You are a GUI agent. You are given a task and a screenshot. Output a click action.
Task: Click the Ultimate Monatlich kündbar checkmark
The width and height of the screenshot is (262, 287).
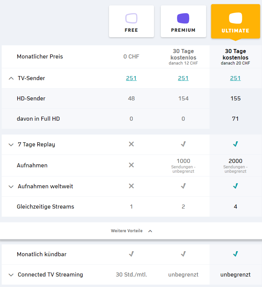[236, 254]
